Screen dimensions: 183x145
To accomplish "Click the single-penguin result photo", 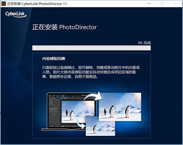I will tap(100, 126).
